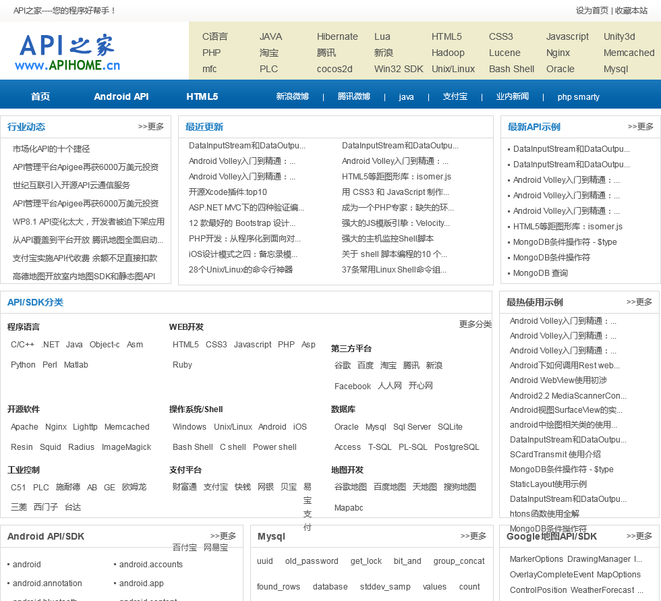Open Facebook under 第三方平台
Image resolution: width=661 pixels, height=601 pixels.
coord(352,386)
